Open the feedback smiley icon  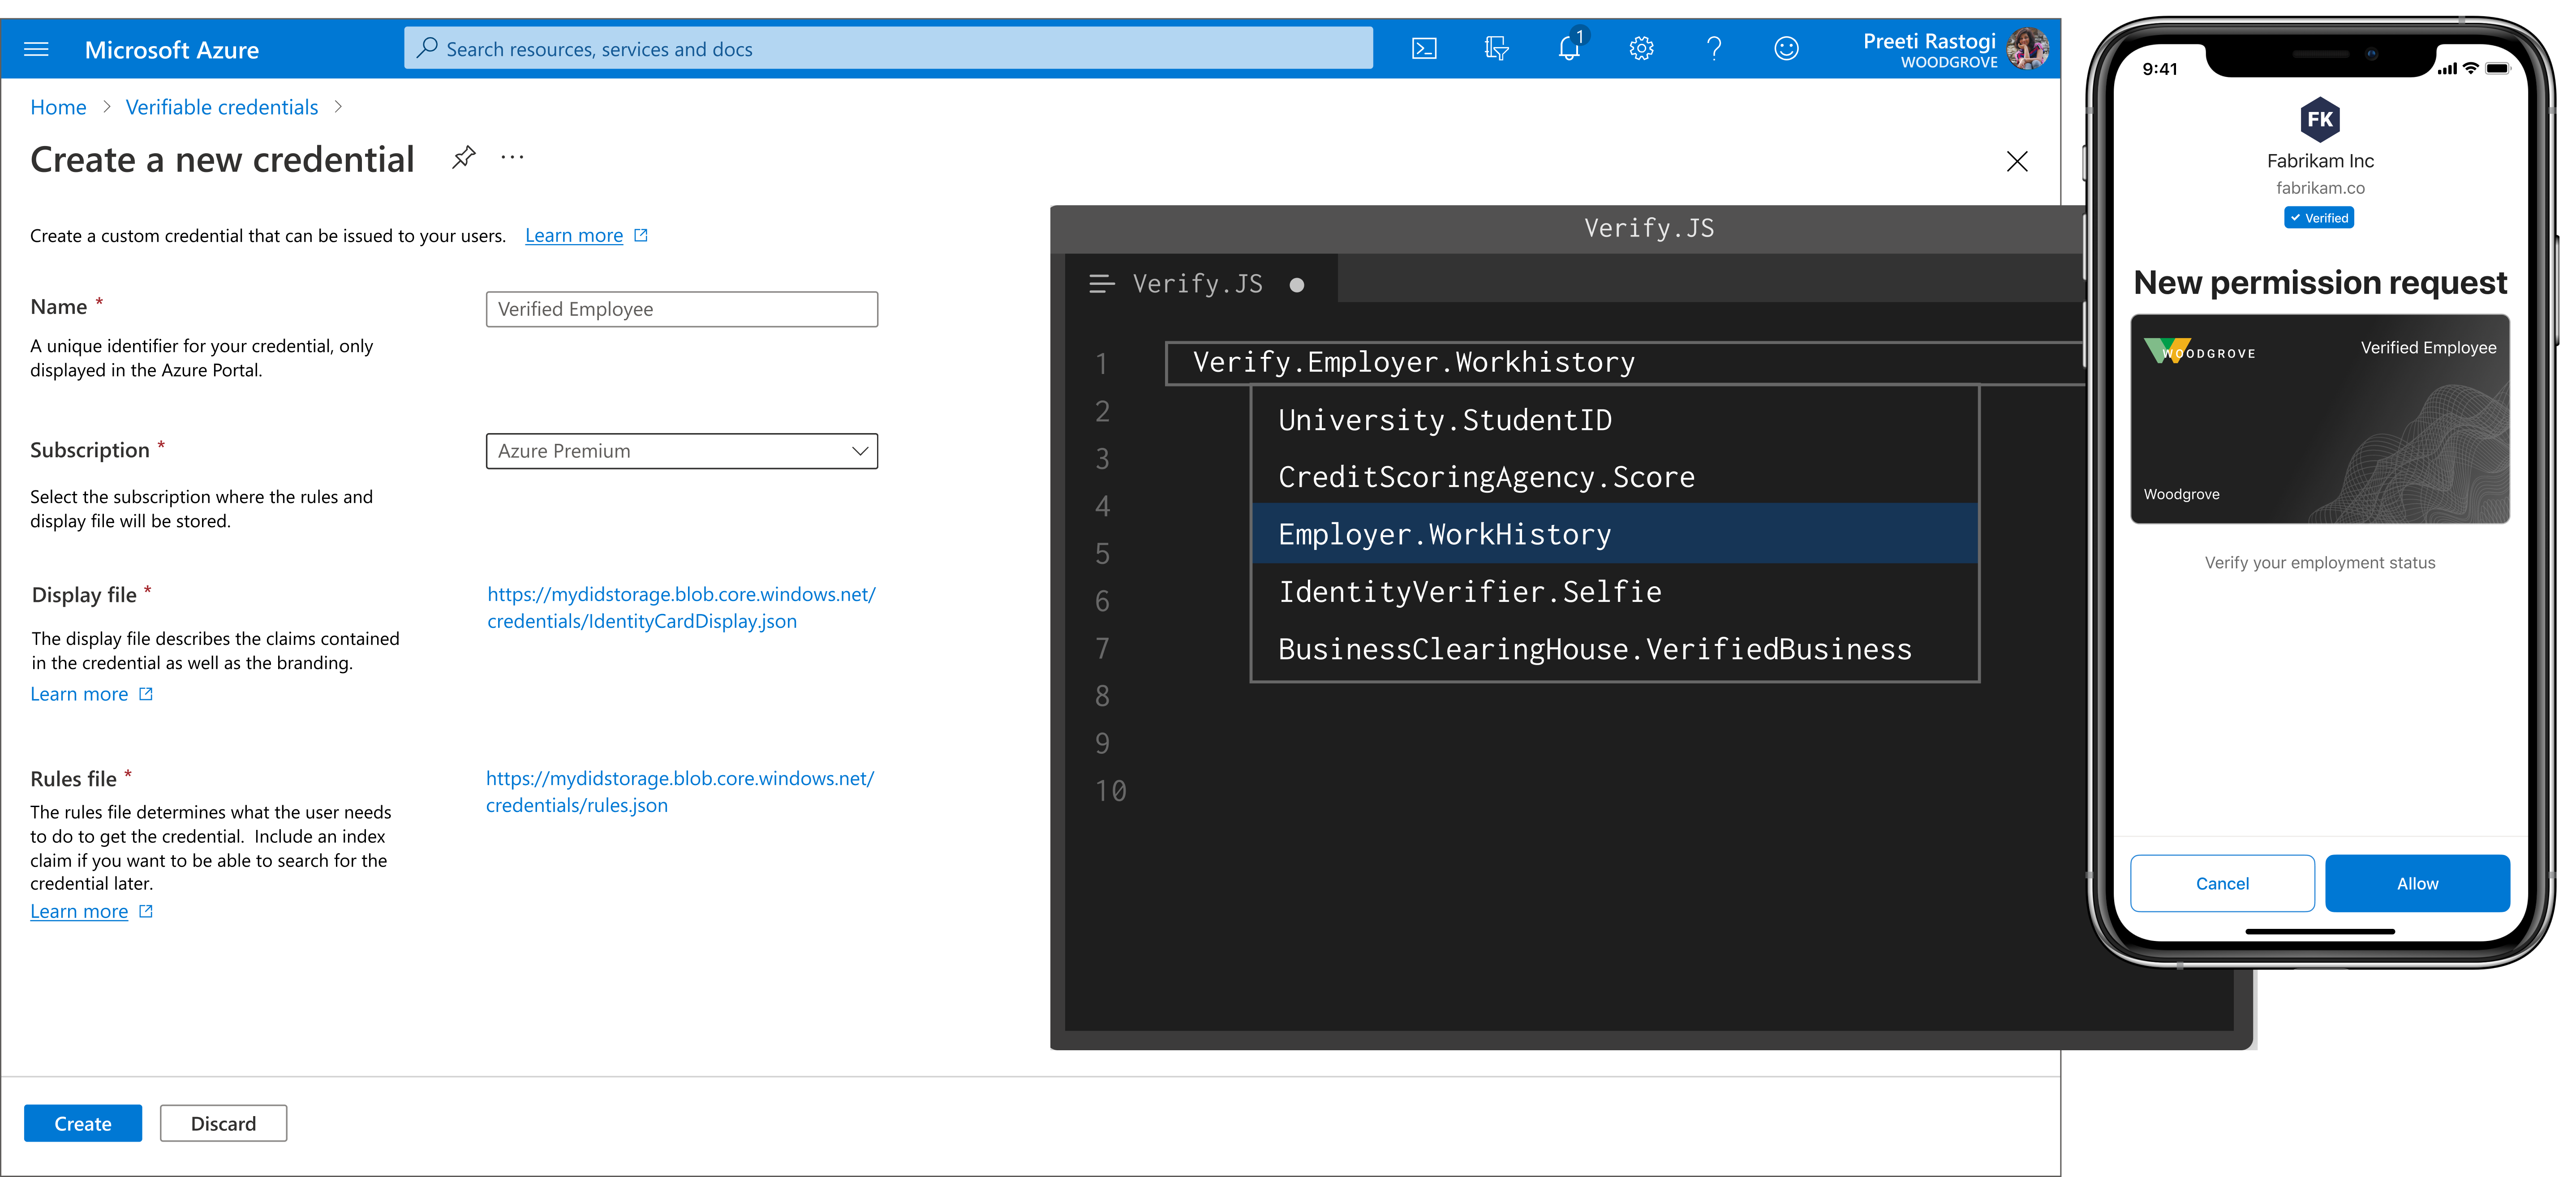[x=1786, y=48]
